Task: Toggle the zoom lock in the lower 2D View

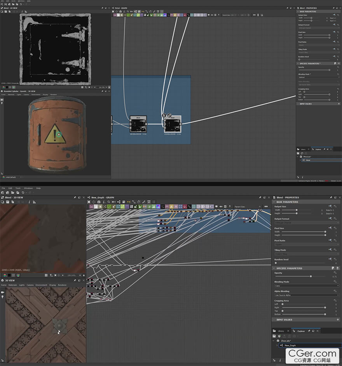Action: coord(84,275)
